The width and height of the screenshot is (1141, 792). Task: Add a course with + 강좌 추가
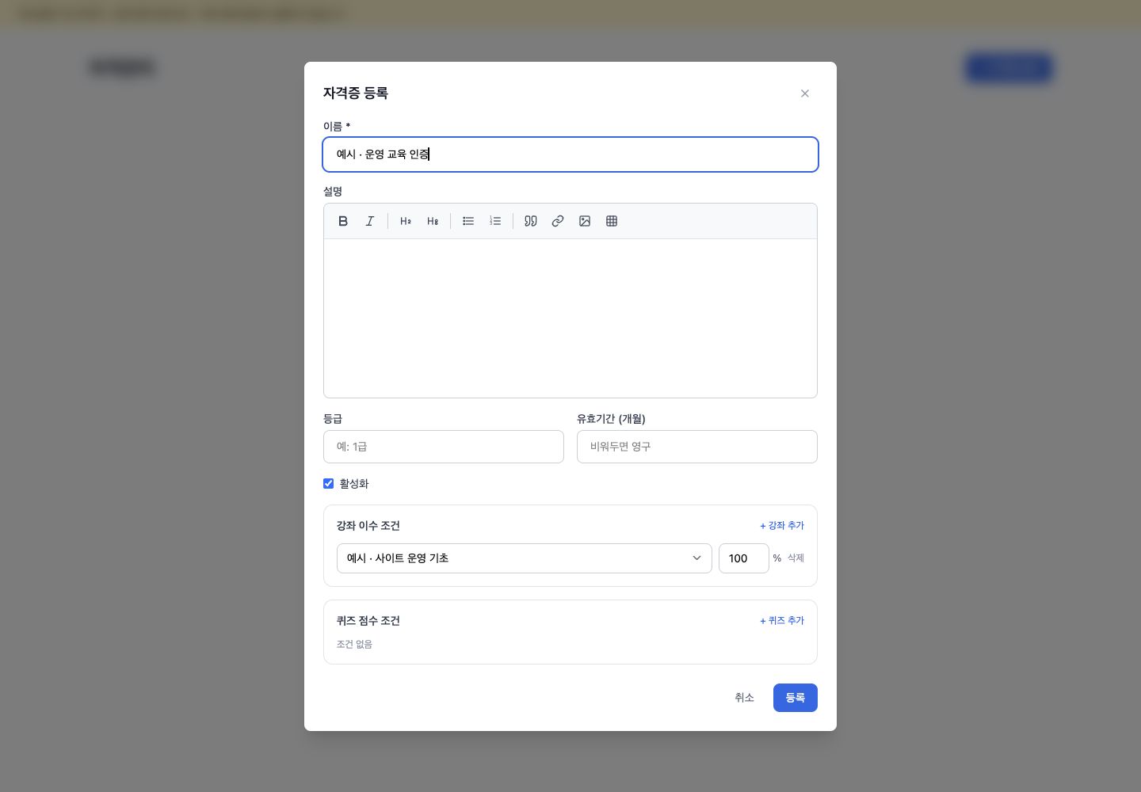tap(782, 525)
